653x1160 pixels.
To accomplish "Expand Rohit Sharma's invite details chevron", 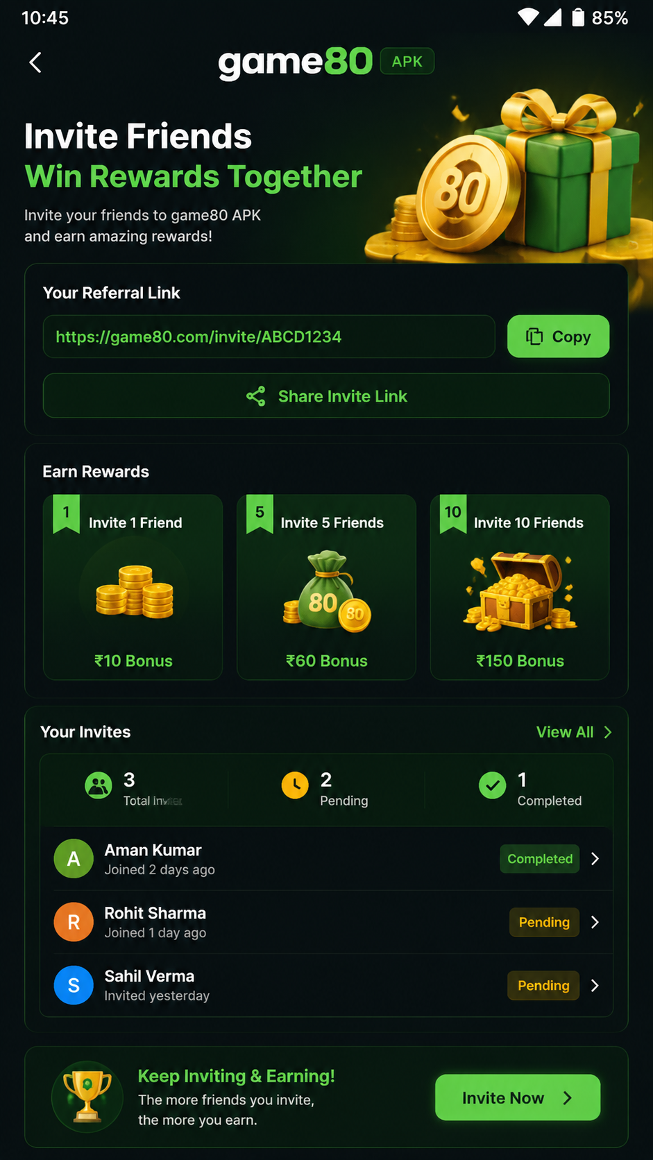I will point(595,922).
